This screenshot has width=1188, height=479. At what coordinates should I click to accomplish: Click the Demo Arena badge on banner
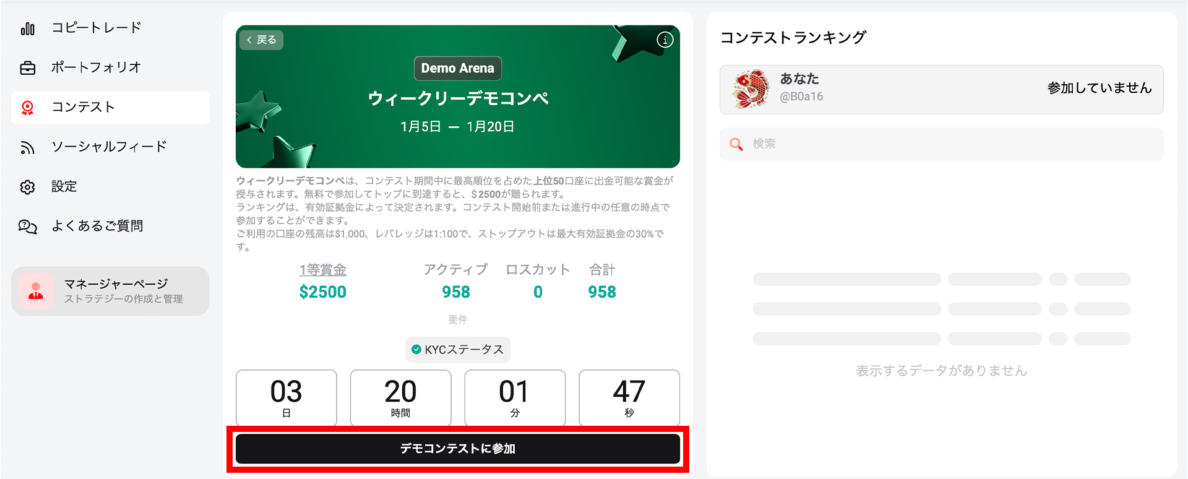(x=458, y=68)
